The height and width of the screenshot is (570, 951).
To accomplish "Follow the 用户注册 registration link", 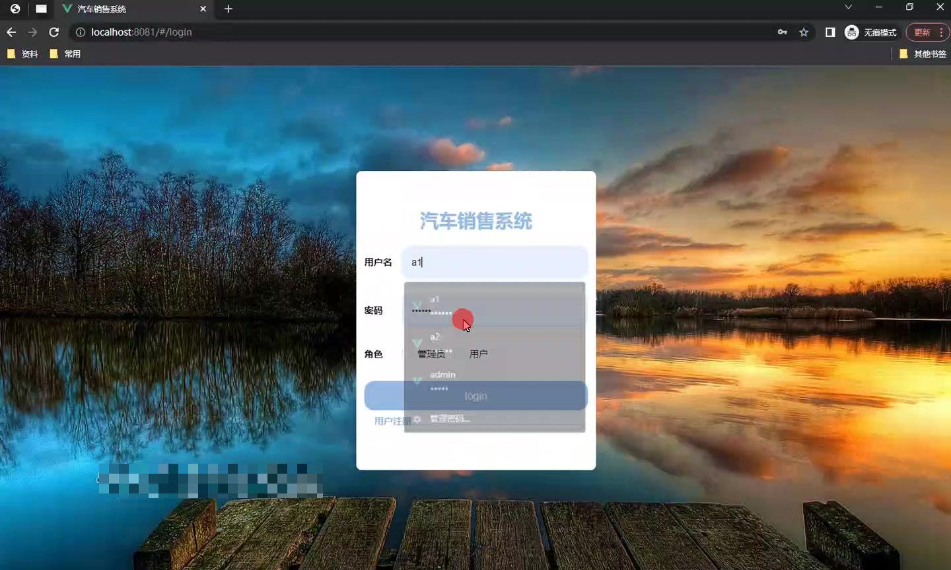I will (392, 421).
